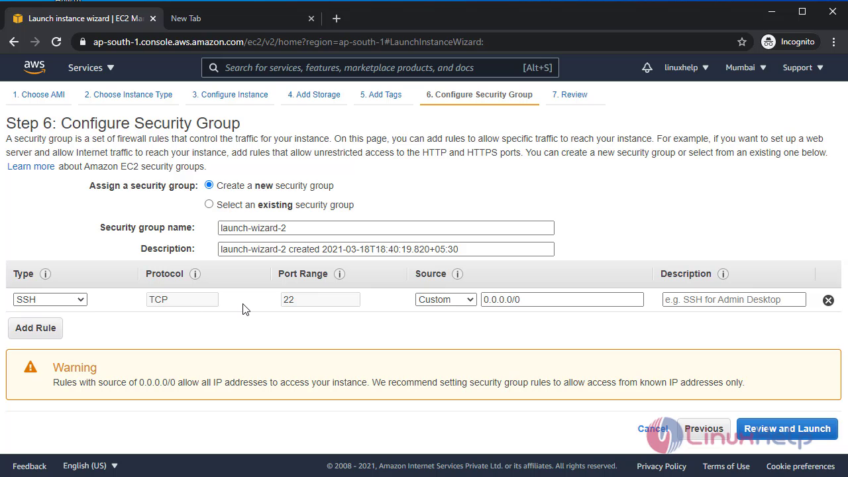Go to step 7. Review
Viewport: 848px width, 477px height.
click(570, 95)
